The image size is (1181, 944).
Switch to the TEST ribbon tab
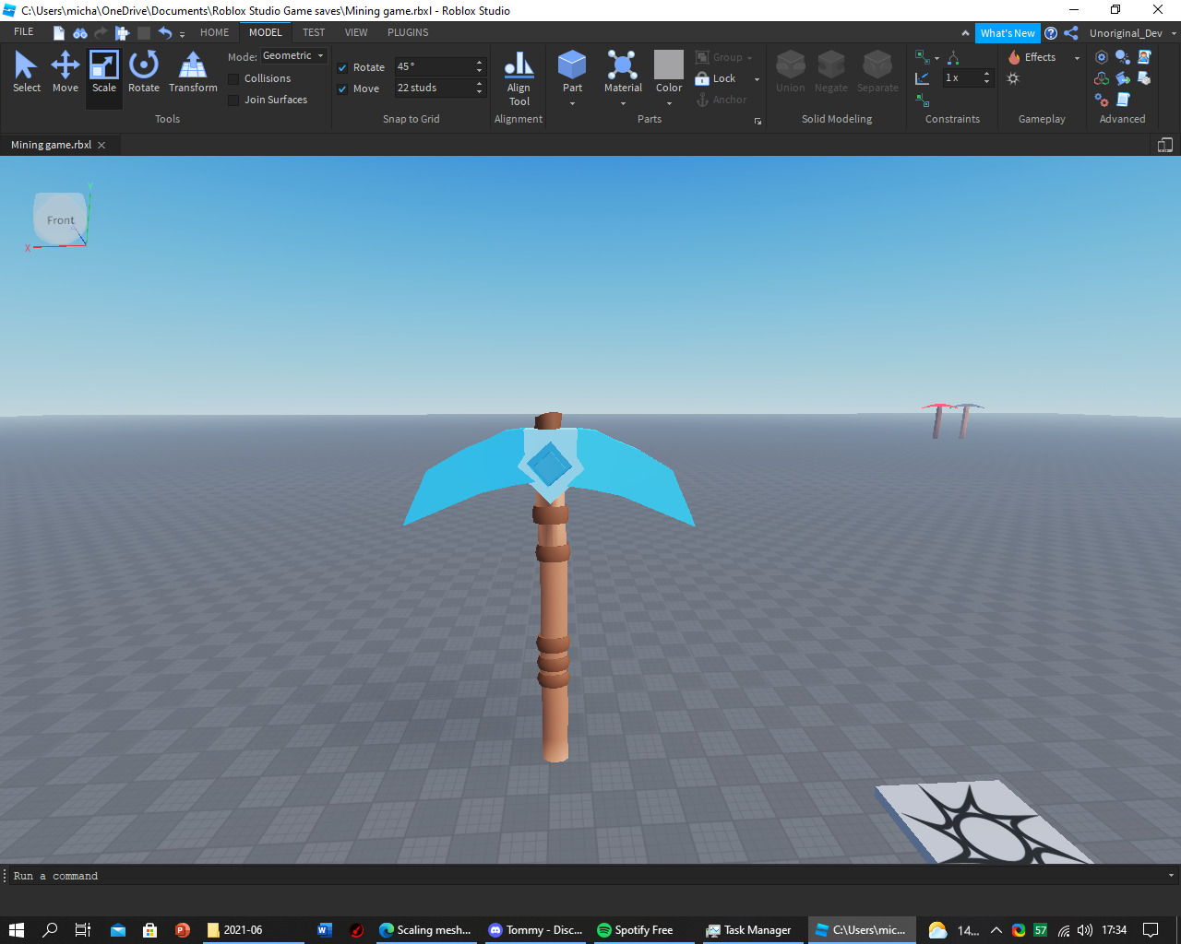tap(314, 32)
